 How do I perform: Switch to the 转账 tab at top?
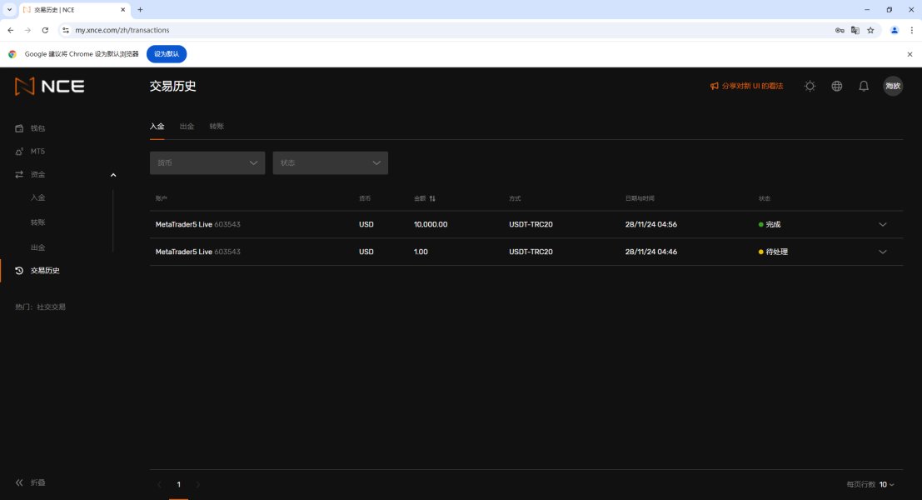pos(217,127)
